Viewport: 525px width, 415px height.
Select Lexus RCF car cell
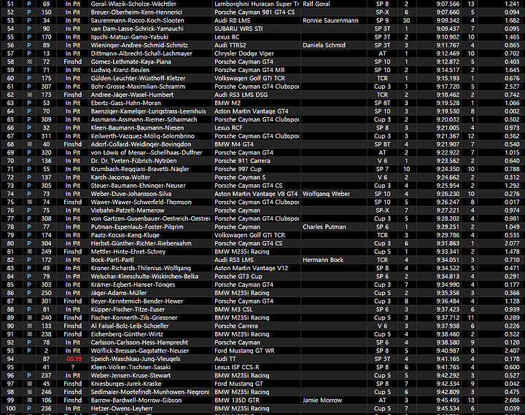tap(228, 127)
